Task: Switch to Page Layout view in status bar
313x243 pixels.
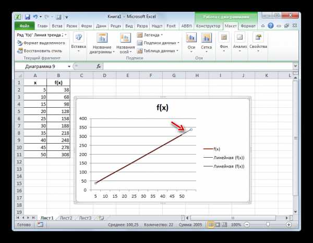Action: click(x=218, y=225)
